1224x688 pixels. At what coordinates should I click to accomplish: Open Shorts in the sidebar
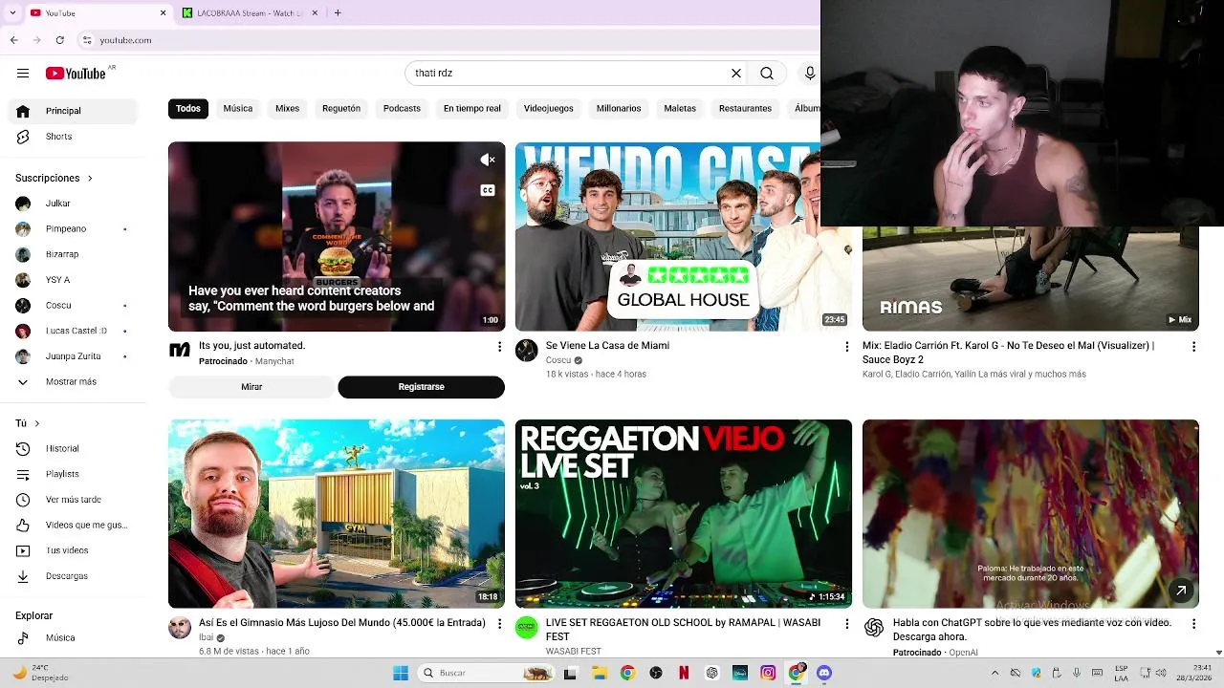click(x=75, y=137)
